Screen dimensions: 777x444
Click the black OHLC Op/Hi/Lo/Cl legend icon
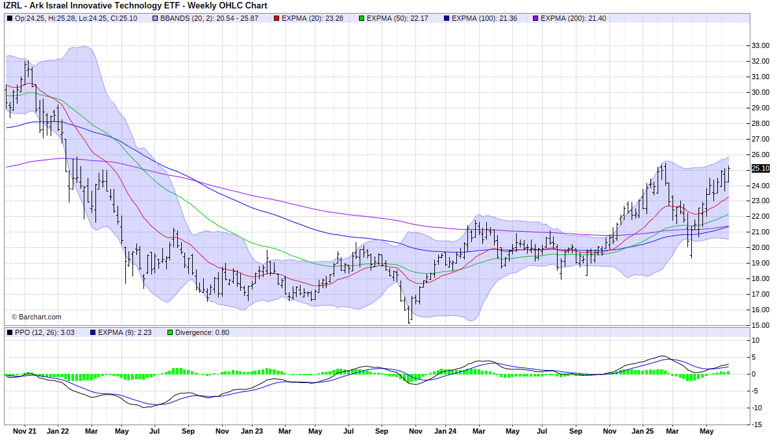pos(9,19)
